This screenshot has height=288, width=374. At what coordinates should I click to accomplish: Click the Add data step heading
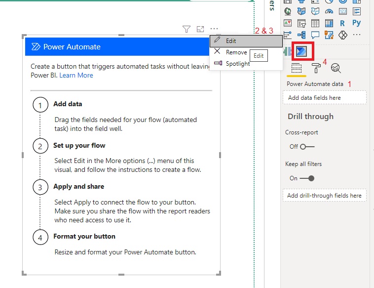[68, 104]
